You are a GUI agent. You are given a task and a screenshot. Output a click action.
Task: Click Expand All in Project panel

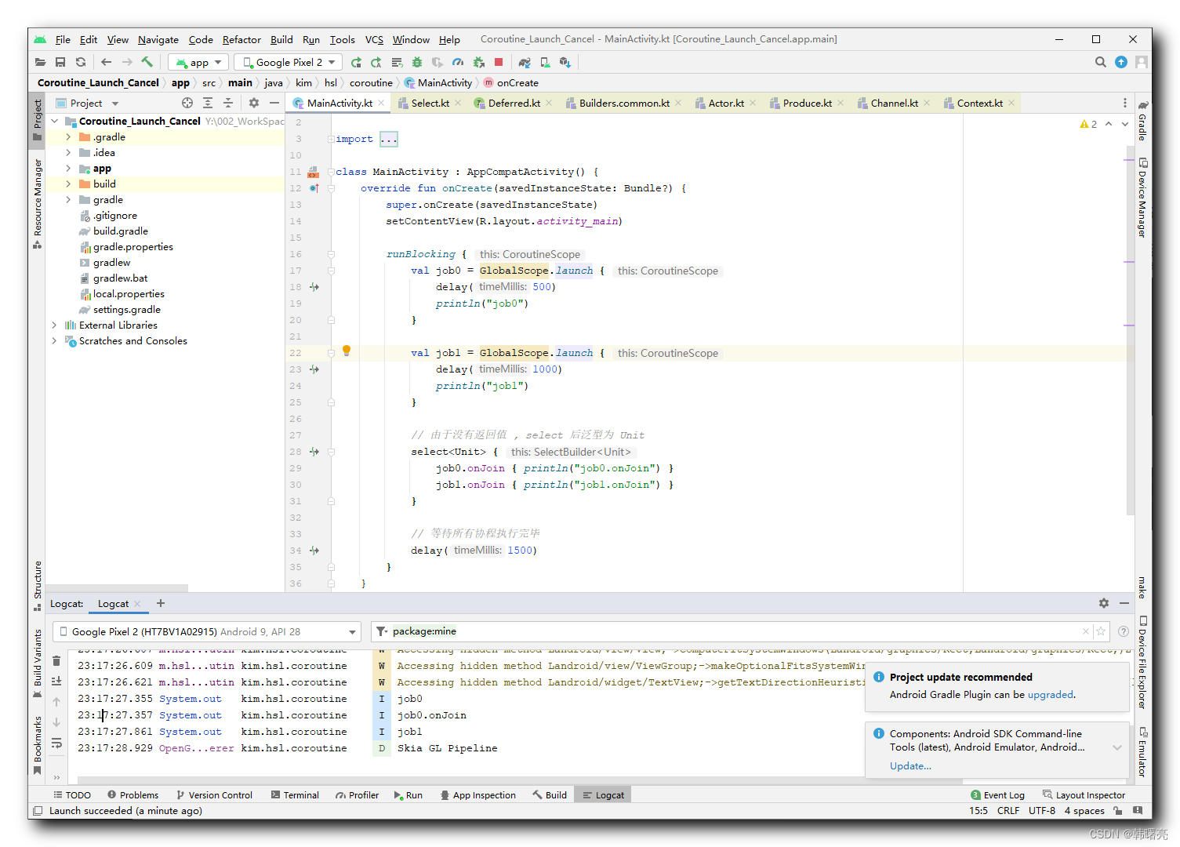(x=208, y=103)
